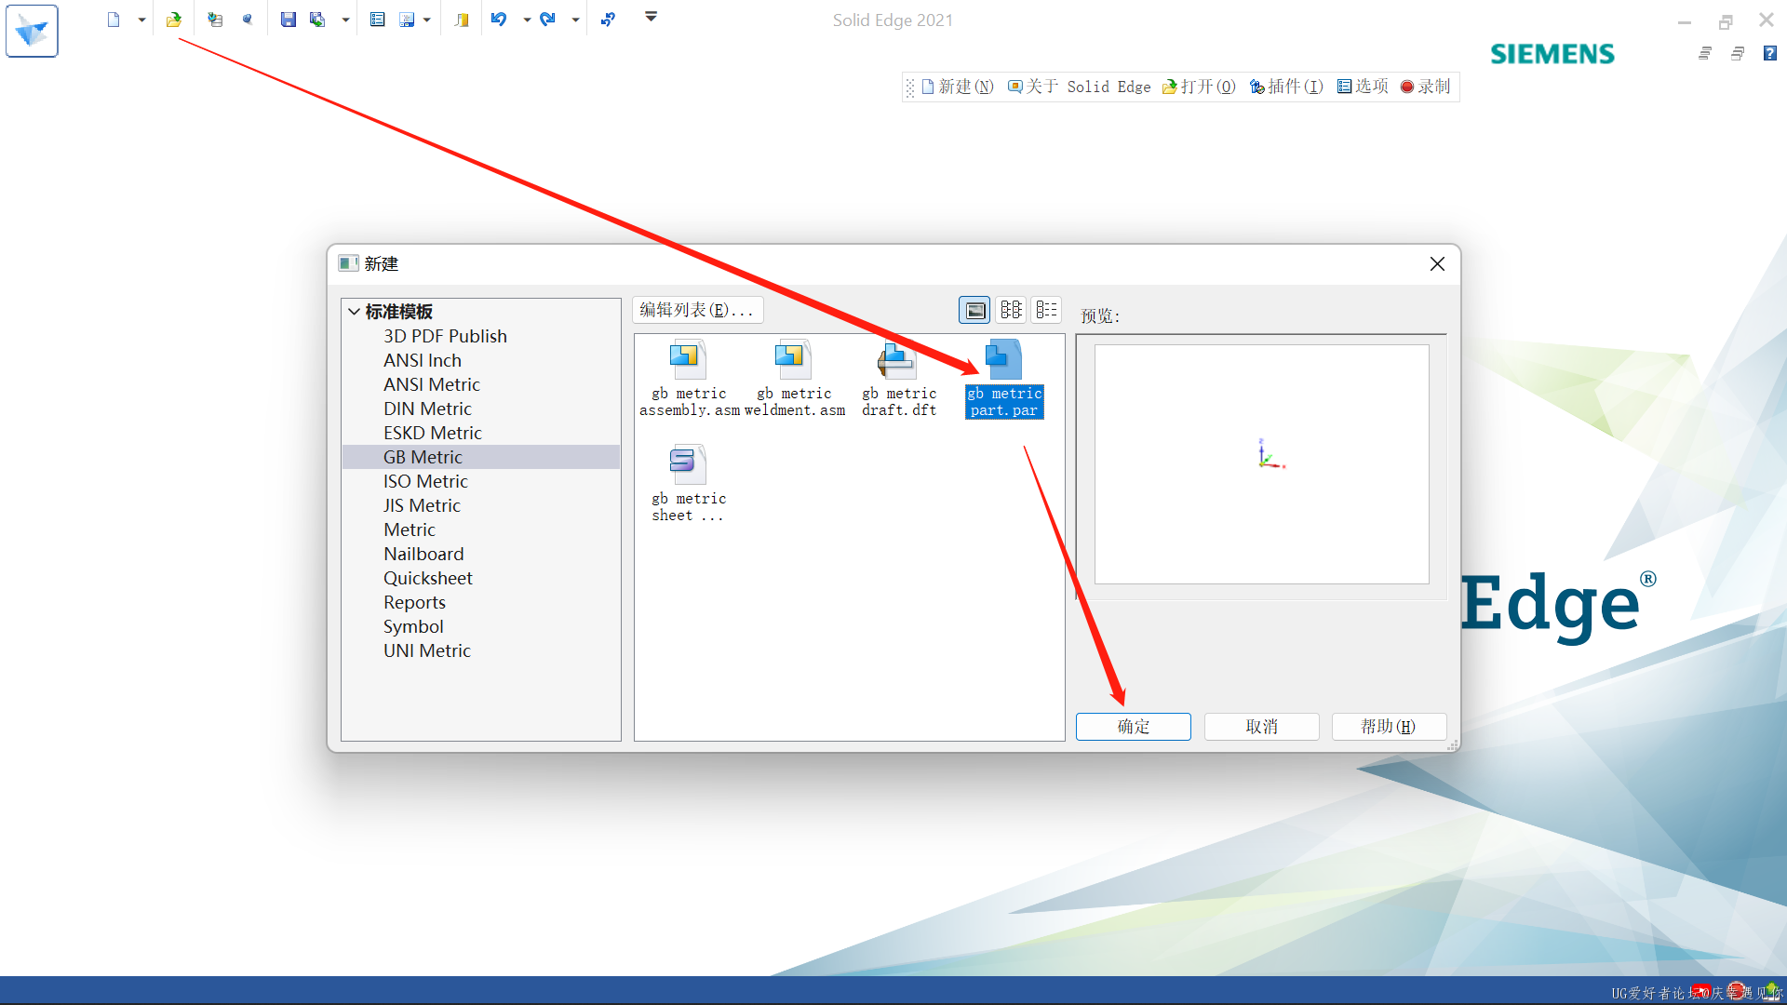Click the exit door icon in toolbar
Image resolution: width=1787 pixels, height=1005 pixels.
tap(462, 20)
